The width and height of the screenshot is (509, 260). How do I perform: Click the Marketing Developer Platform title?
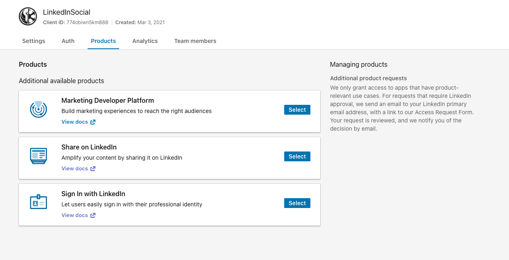pos(107,100)
